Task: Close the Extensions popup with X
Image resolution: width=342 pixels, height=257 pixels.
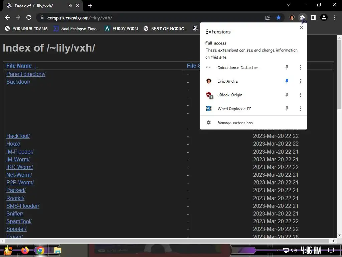Action: tap(302, 27)
